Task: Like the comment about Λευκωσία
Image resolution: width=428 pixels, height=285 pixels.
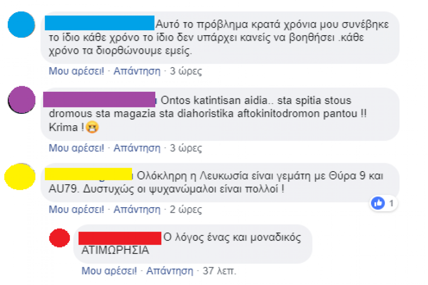Action: point(76,210)
